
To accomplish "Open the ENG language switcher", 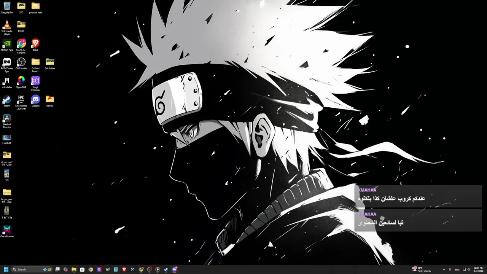I will pos(457,269).
